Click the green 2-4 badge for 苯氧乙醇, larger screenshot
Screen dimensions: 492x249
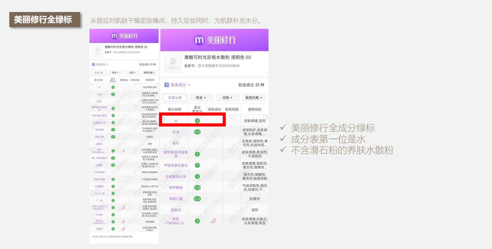[197, 199]
